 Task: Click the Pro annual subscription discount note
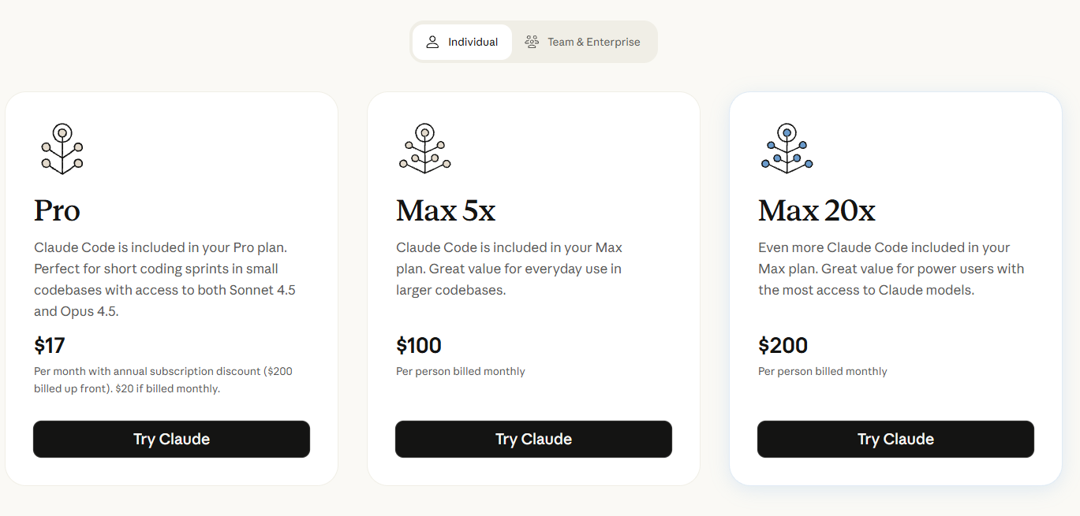pos(163,380)
